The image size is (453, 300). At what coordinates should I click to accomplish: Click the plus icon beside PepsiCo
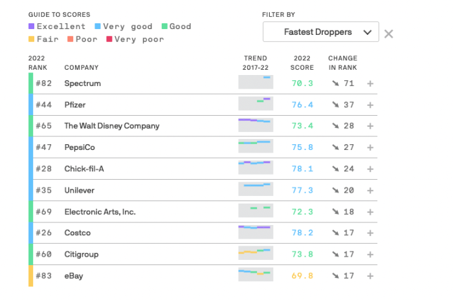370,147
